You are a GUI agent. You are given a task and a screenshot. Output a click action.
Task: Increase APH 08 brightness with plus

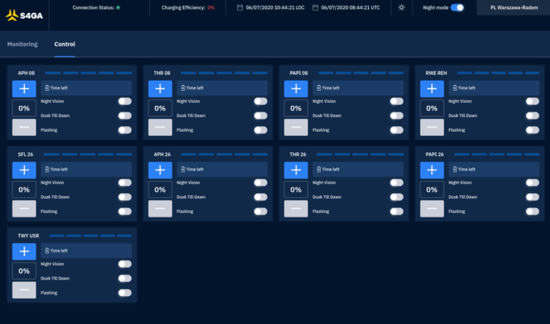(24, 89)
